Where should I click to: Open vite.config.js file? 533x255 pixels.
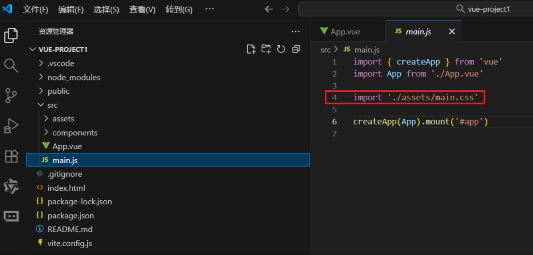point(168,243)
